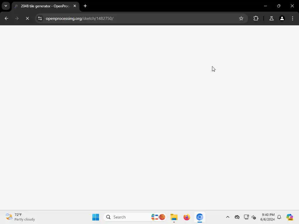
Task: Open the OneDrive tray icon
Action: [x=237, y=217]
